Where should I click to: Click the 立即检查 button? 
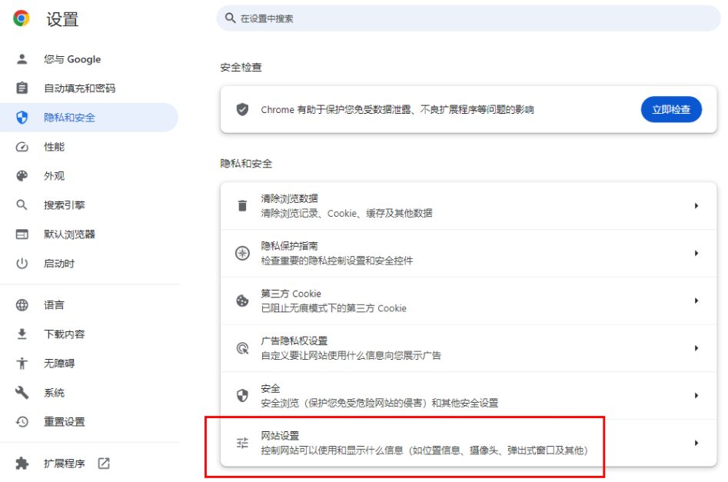[671, 110]
